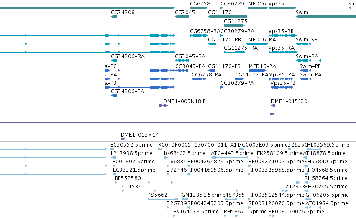Click transcript CG6758-RA label
Viewport: 356px width, 218px height.
coord(205,31)
